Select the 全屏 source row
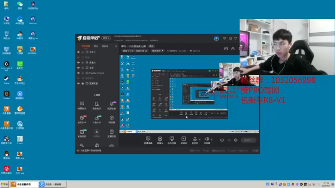This screenshot has height=188, width=335. coord(97,68)
